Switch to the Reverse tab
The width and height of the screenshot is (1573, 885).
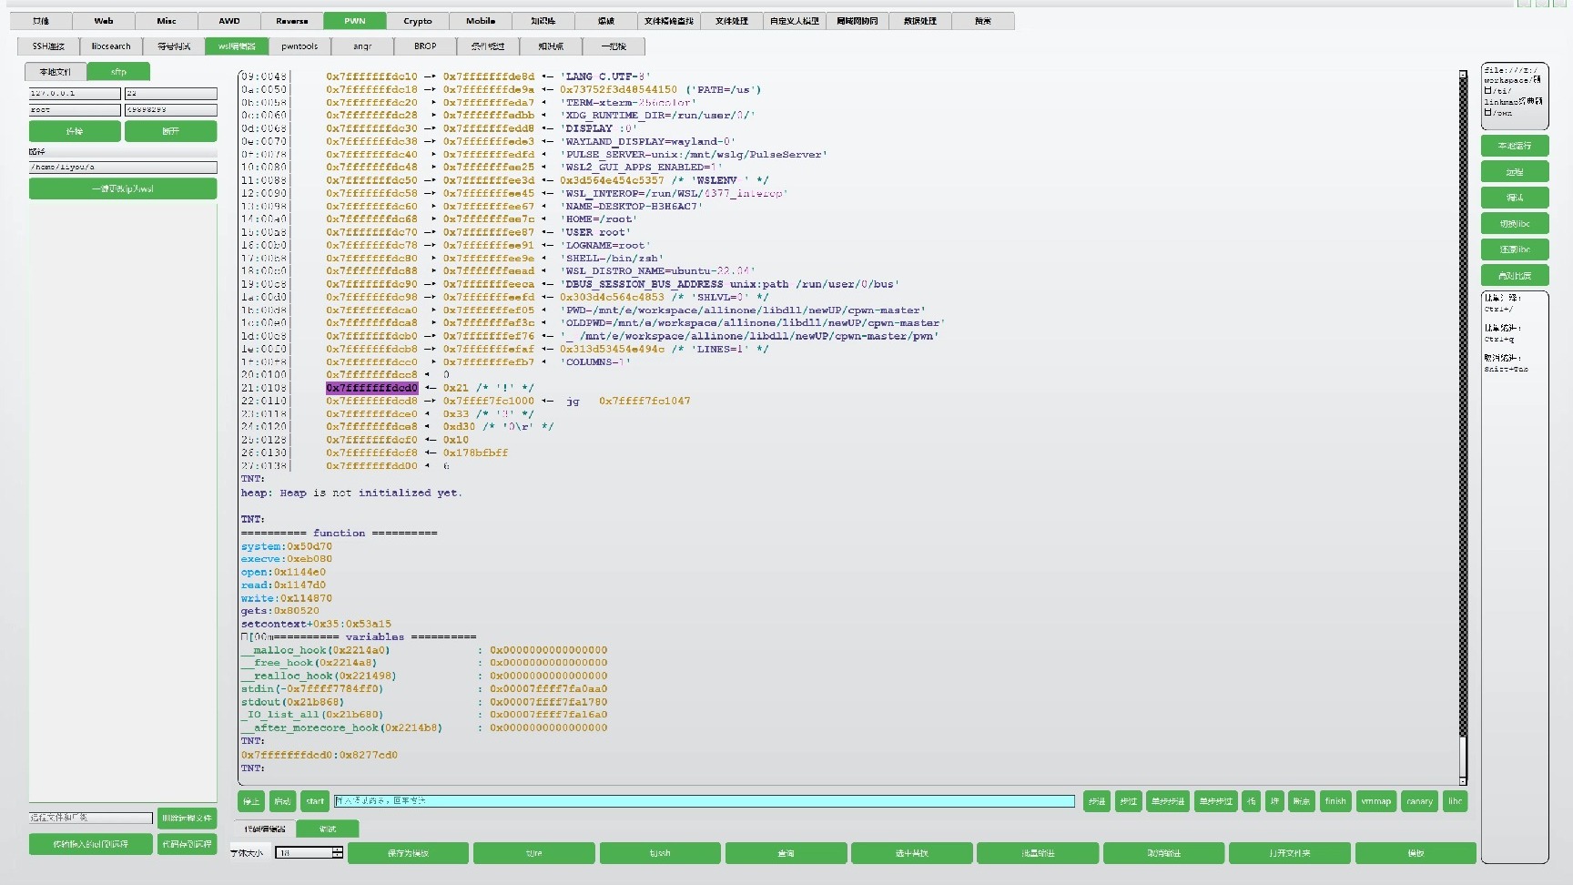click(x=291, y=20)
